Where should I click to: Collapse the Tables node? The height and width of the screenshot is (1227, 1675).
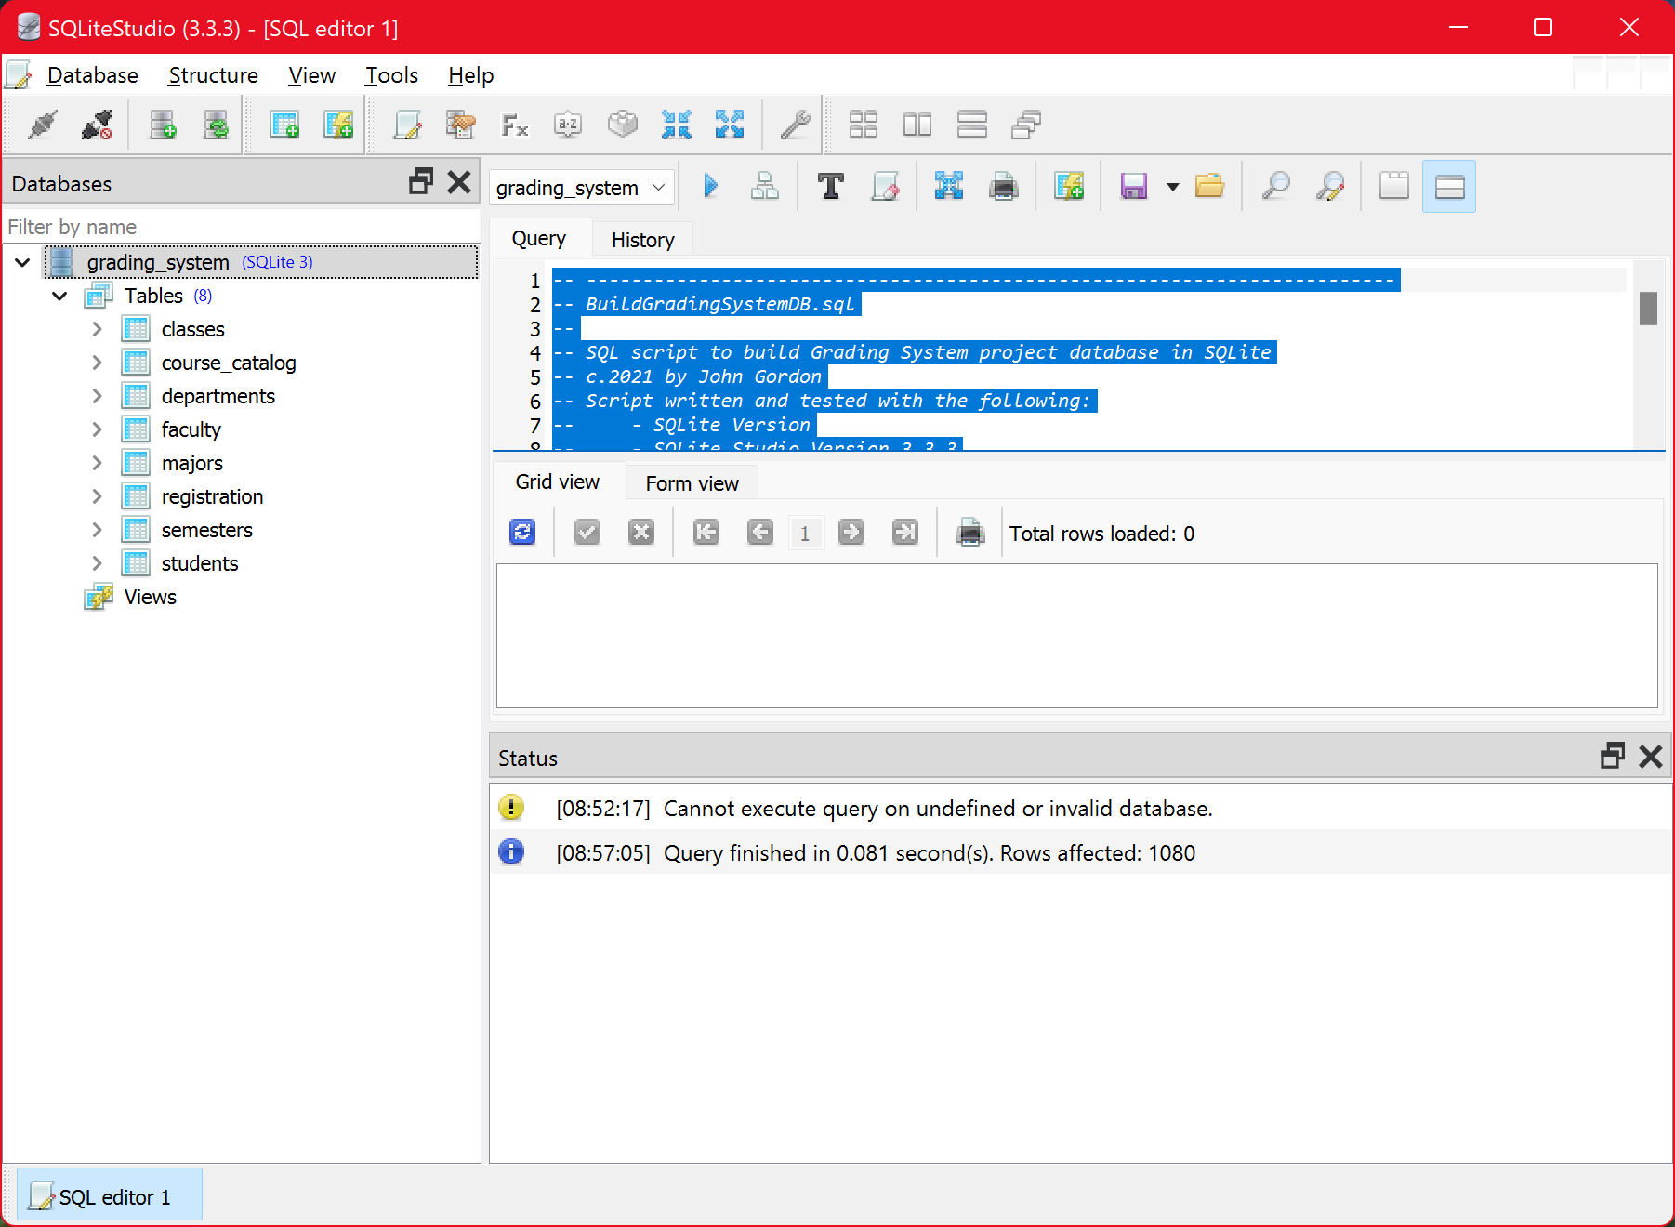click(x=59, y=297)
